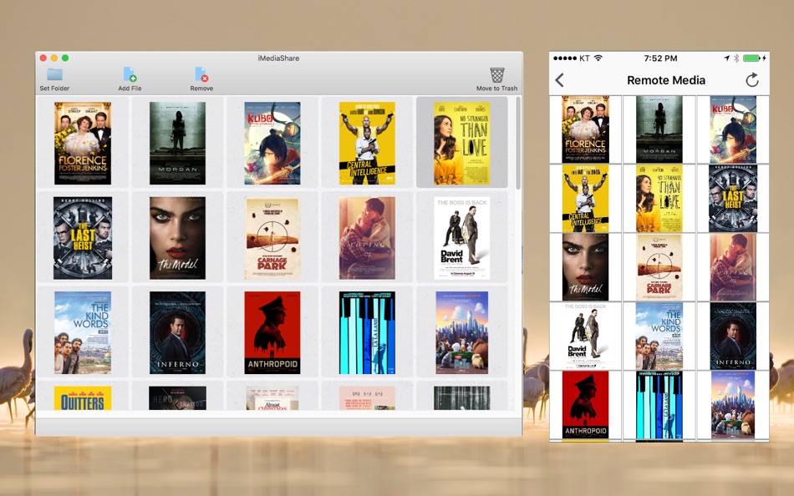Tap Central Intelligence poster in Remote Media
Image resolution: width=794 pixels, height=496 pixels.
585,198
